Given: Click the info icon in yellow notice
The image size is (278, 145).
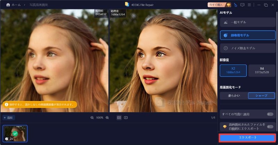Looking at the screenshot, I should pyautogui.click(x=7, y=105).
